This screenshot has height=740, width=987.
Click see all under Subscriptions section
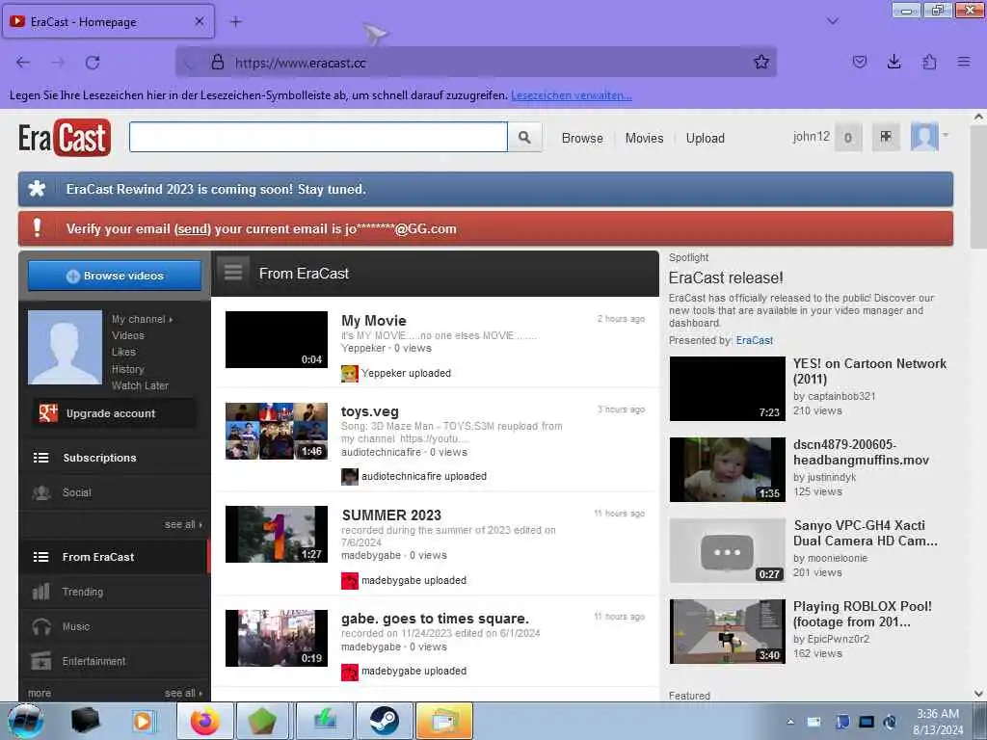pos(183,524)
